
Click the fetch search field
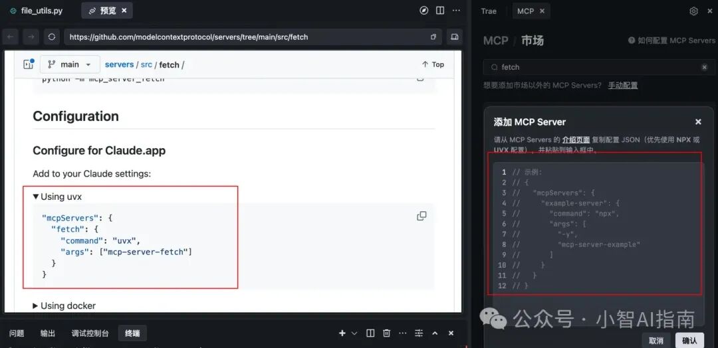(599, 67)
